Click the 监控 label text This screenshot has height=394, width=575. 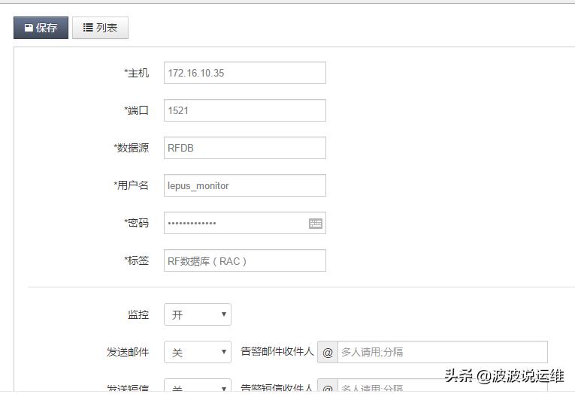138,314
